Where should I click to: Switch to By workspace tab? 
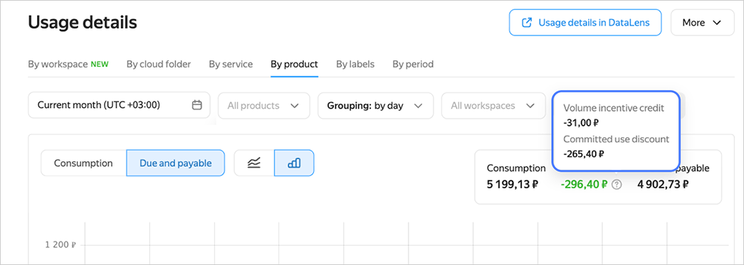68,64
